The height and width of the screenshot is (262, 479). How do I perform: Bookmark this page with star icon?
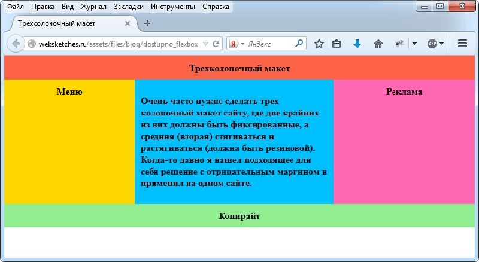319,44
